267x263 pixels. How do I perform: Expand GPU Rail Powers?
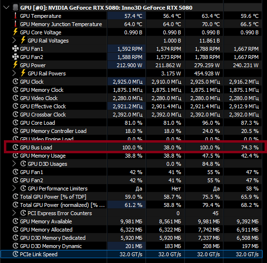tap(14, 73)
